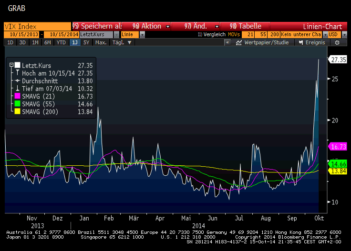Click the VIX Index security field

37,26
